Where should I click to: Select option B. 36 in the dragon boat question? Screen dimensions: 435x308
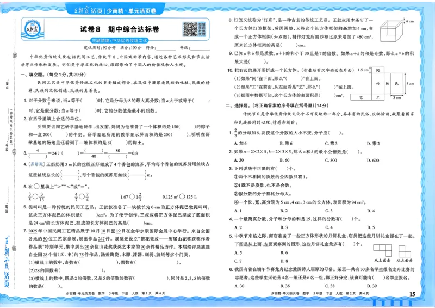pos(284,286)
